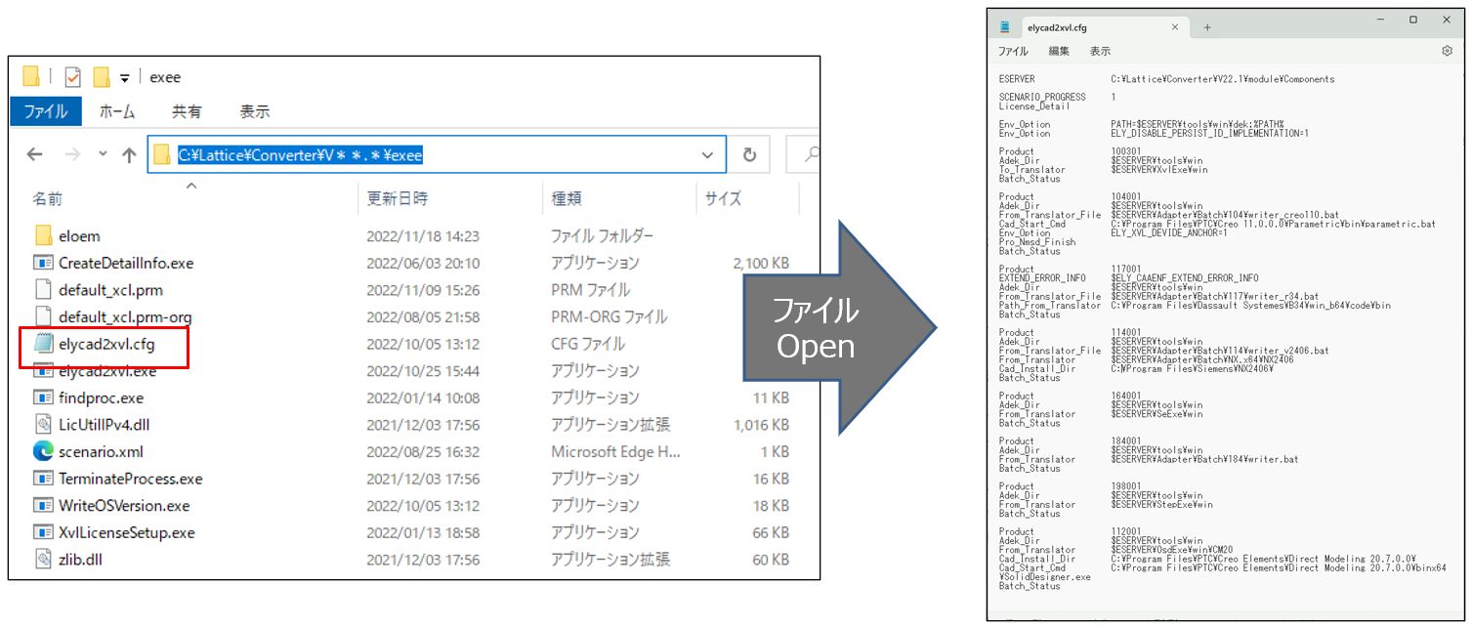This screenshot has width=1472, height=628.
Task: Open Notepad settings via the gear icon
Action: 1447,51
